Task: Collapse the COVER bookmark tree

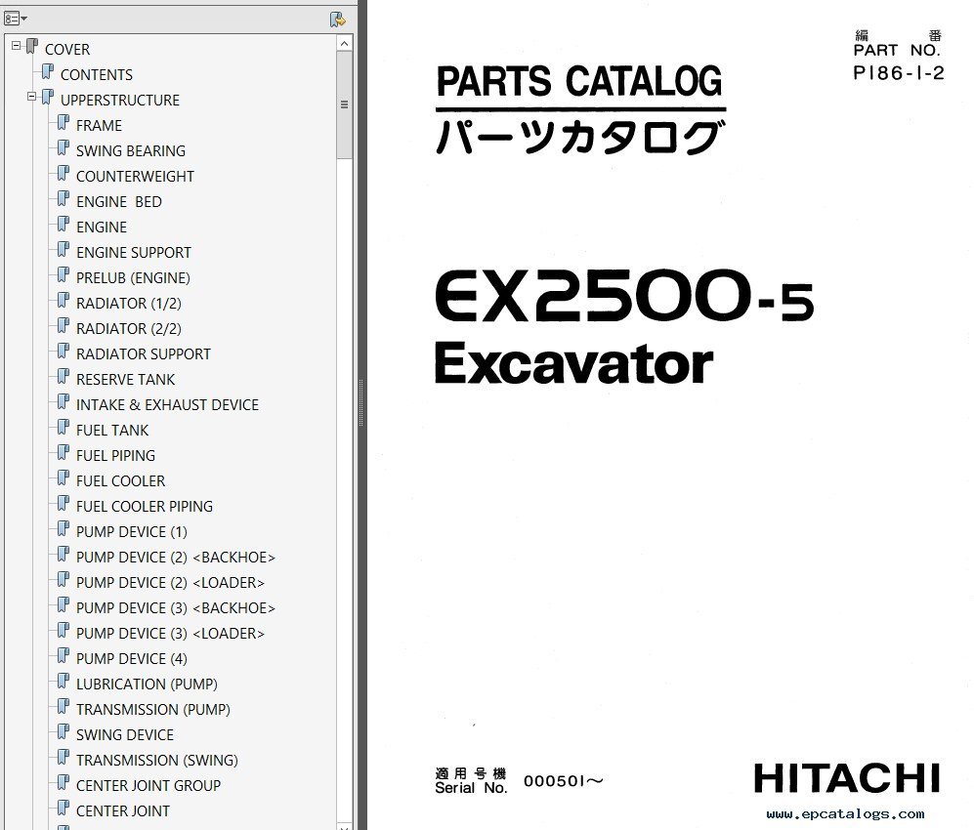Action: click(17, 46)
